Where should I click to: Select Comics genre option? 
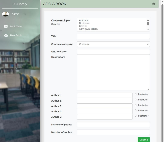(x=83, y=26)
